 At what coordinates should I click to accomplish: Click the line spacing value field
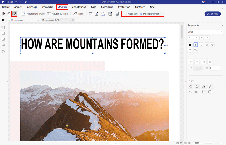(x=213, y=68)
